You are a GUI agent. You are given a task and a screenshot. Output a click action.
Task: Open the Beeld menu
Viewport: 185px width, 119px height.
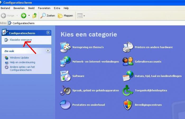click(x=31, y=8)
